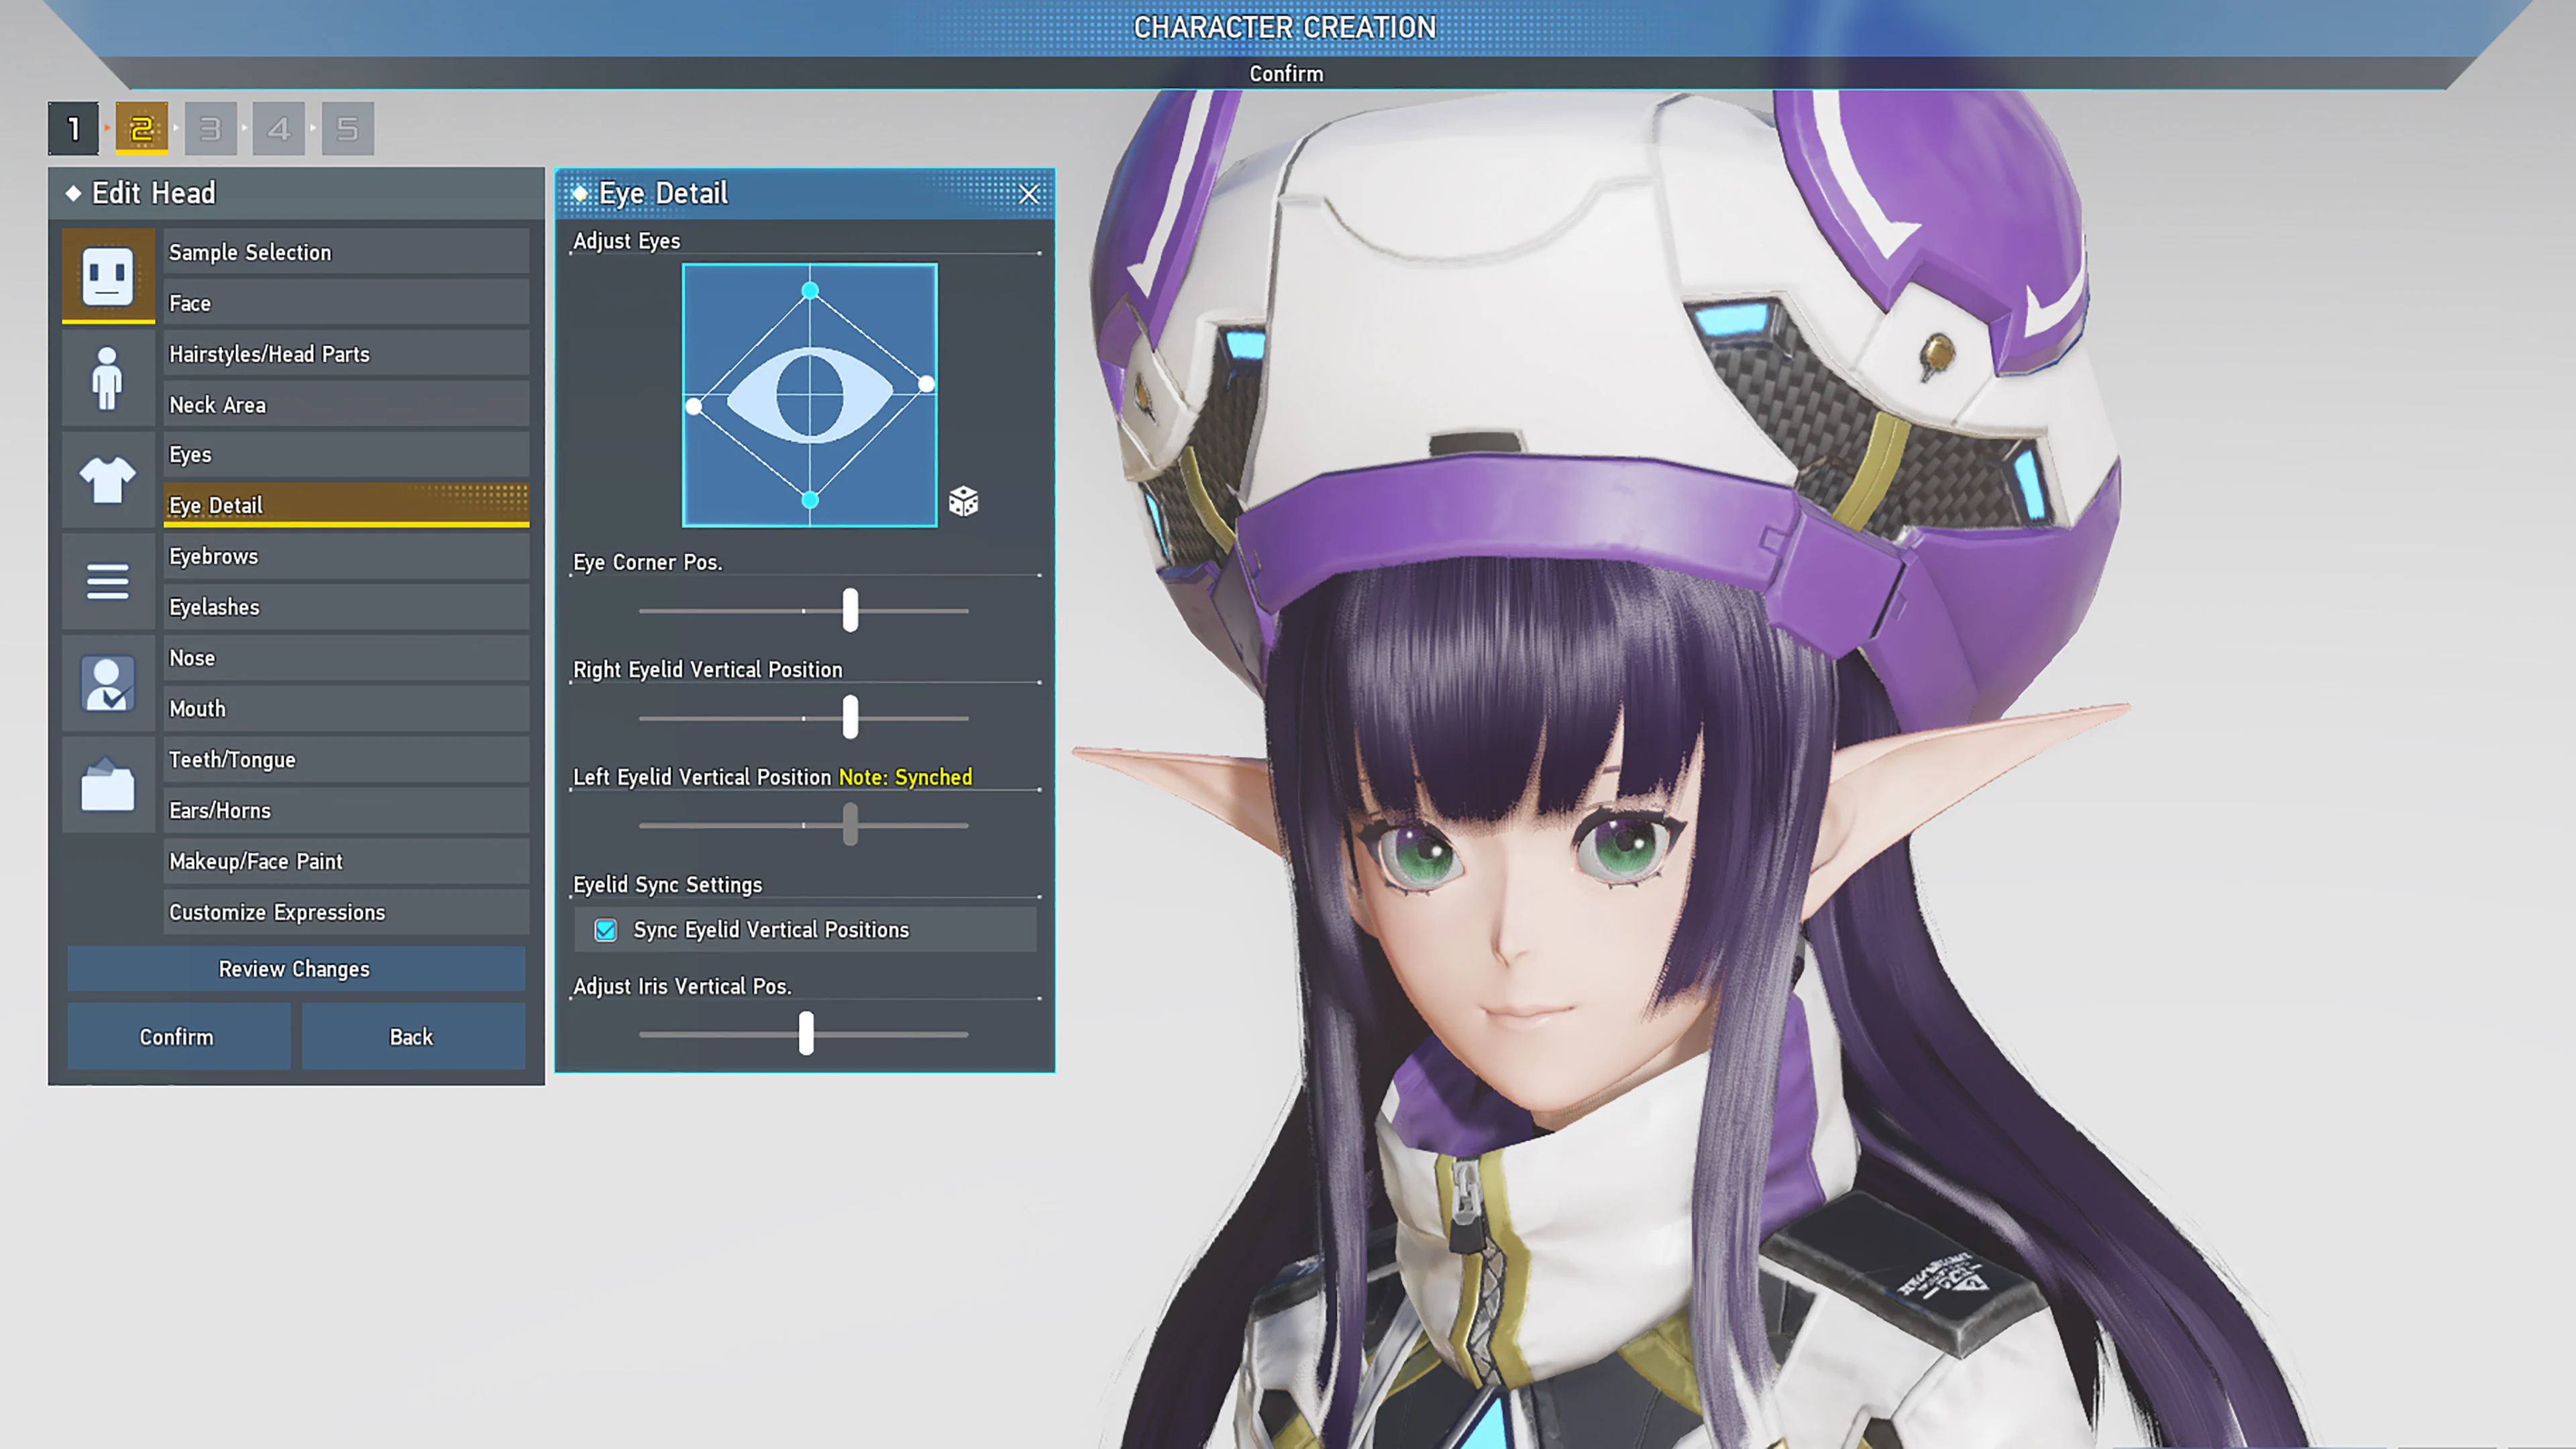Select creation step 5 tab
The width and height of the screenshot is (2576, 1449).
pos(347,128)
